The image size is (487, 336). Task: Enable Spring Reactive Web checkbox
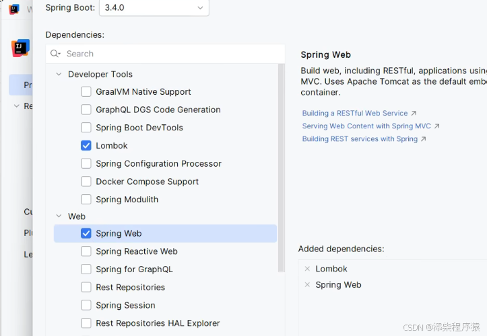[x=86, y=251]
